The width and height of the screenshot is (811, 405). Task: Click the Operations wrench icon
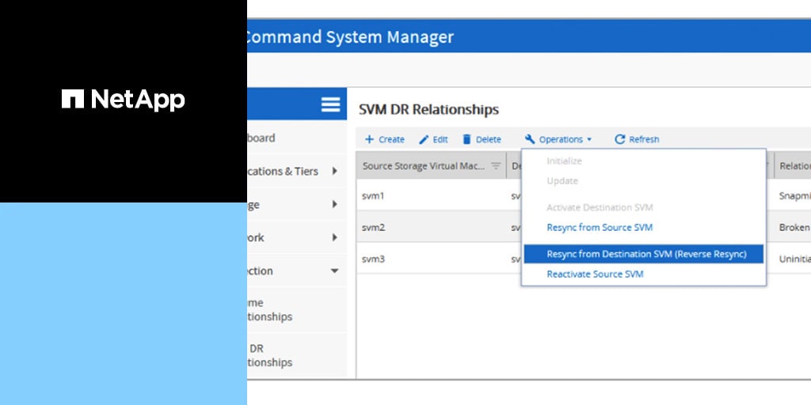530,139
